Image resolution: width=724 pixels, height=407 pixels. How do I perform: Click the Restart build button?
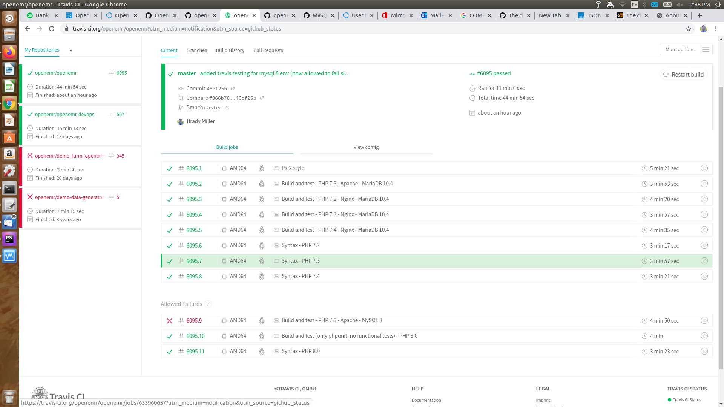[x=683, y=74]
